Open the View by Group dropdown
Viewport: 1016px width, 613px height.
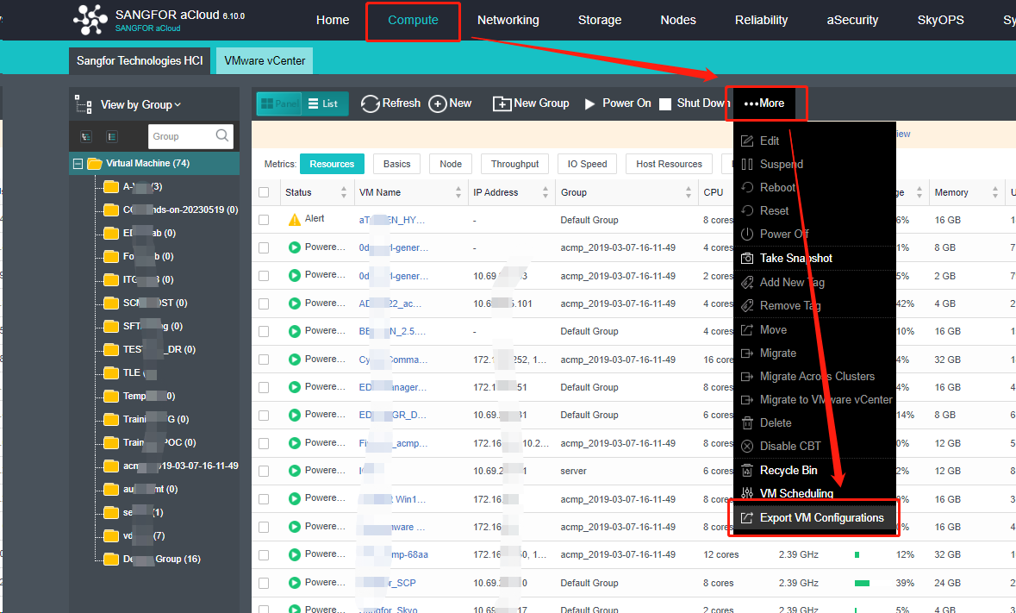coord(140,105)
